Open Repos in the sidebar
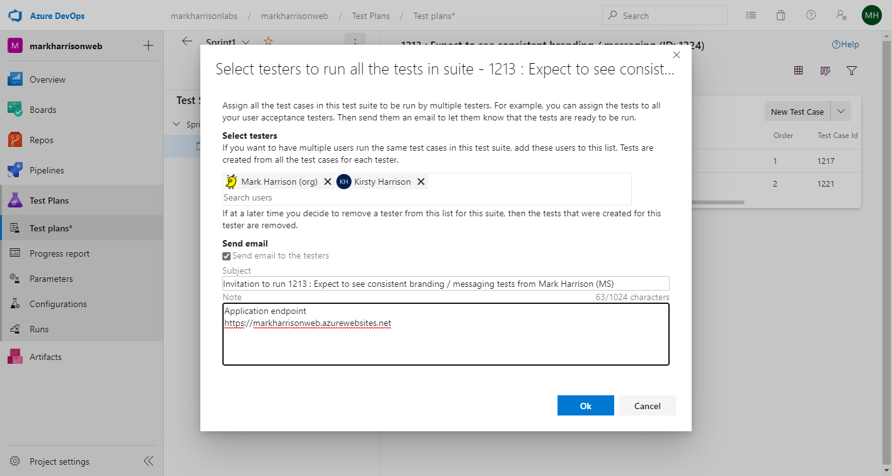Screen dimensions: 892x476 (x=42, y=140)
